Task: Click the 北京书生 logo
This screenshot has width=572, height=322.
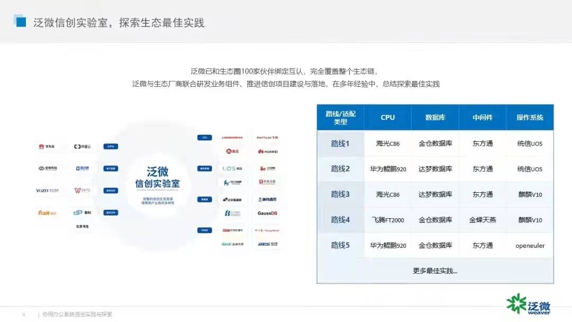Action: (83, 227)
